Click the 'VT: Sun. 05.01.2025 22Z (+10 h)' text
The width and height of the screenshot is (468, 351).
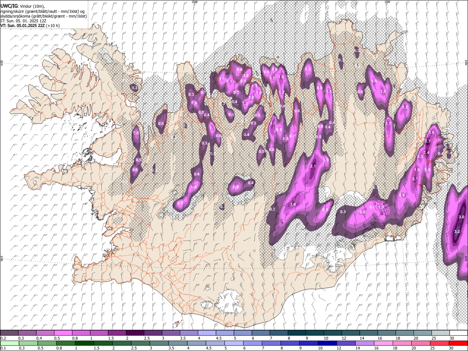[30, 26]
